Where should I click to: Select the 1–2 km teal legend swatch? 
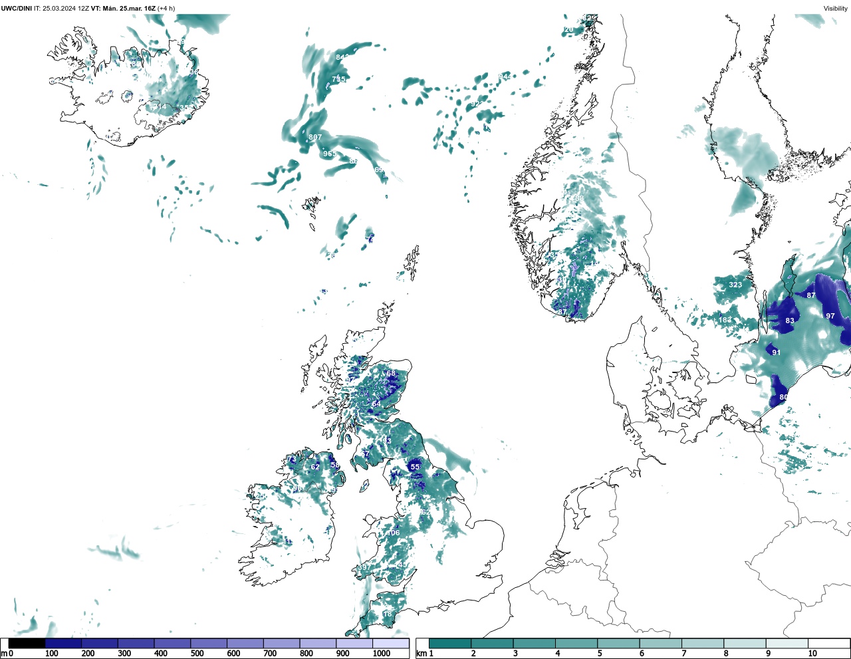click(x=450, y=643)
